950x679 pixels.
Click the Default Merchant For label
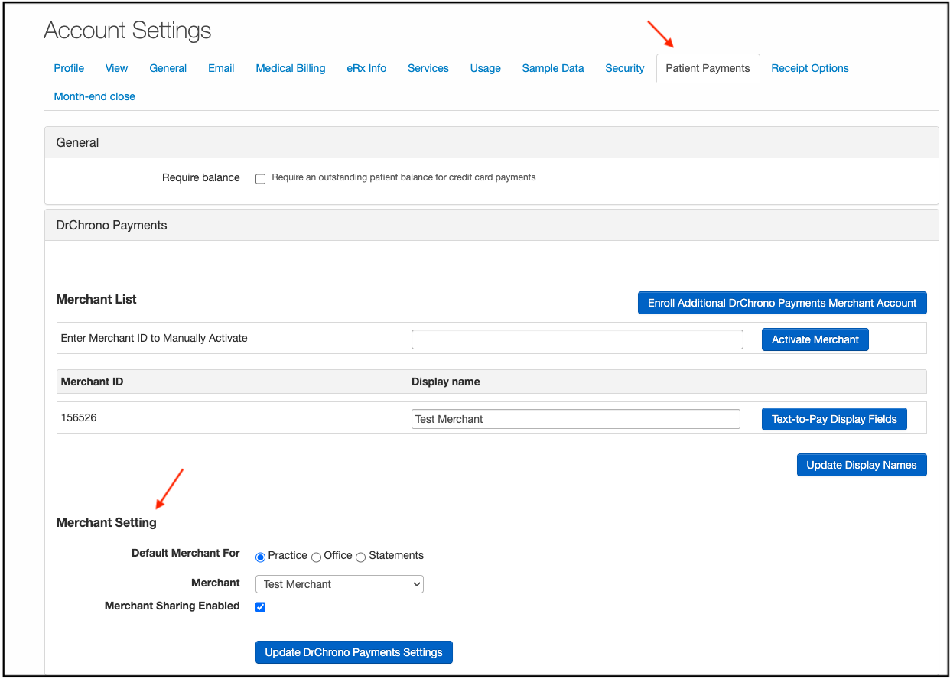[186, 553]
